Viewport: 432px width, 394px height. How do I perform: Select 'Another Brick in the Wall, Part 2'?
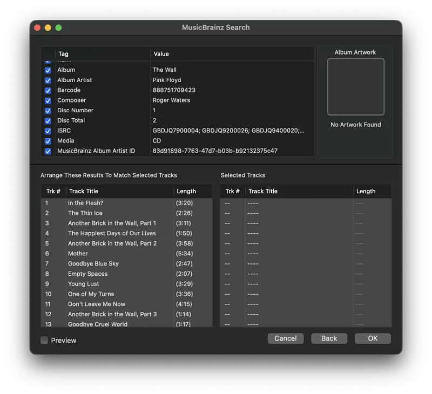[x=127, y=243]
